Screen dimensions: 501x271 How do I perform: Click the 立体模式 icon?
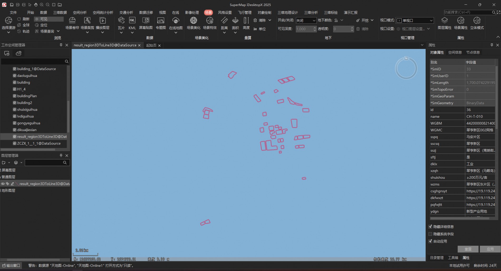[x=477, y=21]
